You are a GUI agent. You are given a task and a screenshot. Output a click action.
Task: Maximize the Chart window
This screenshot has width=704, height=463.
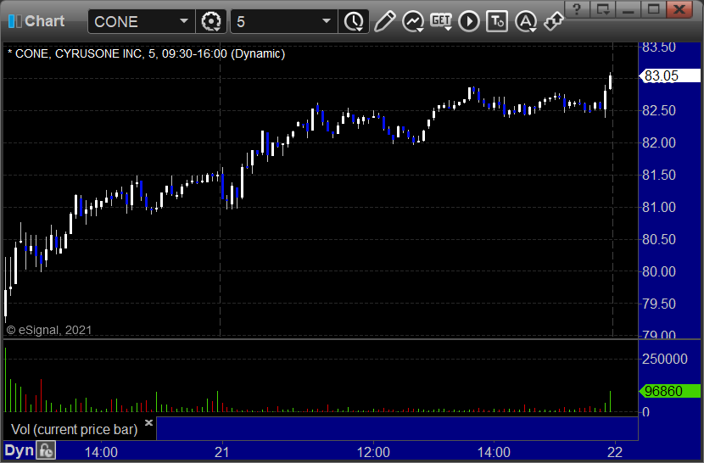click(x=653, y=9)
